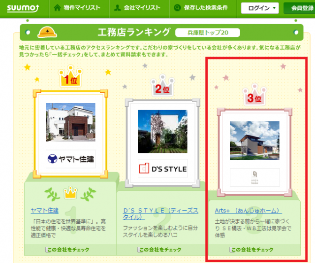Click the D'S STYLE description text
The width and height of the screenshot is (315, 263).
pyautogui.click(x=160, y=232)
